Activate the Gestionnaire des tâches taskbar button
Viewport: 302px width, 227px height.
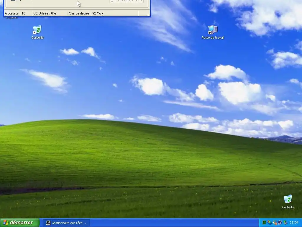click(66, 223)
